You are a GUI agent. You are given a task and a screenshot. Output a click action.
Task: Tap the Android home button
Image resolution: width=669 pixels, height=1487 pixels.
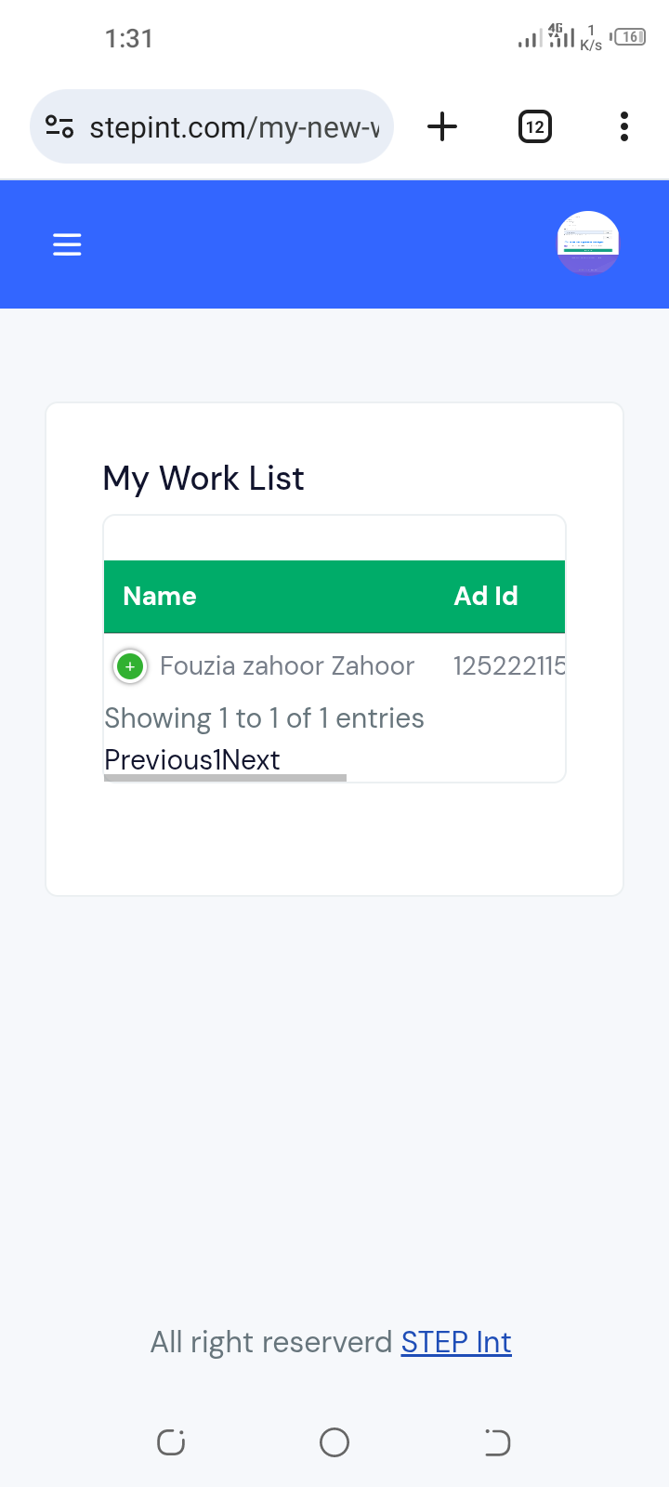coord(334,1442)
